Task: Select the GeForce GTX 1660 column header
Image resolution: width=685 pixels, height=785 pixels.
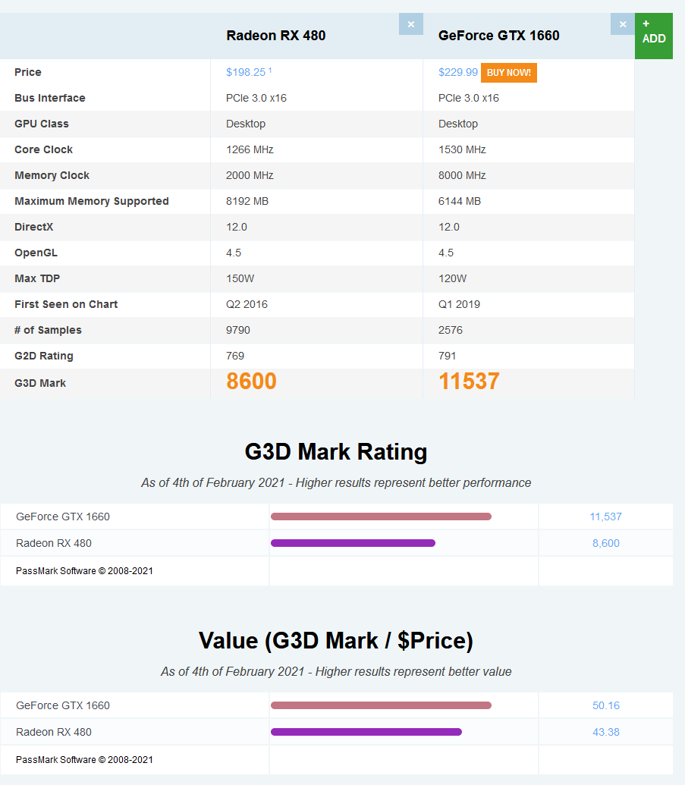Action: point(498,36)
